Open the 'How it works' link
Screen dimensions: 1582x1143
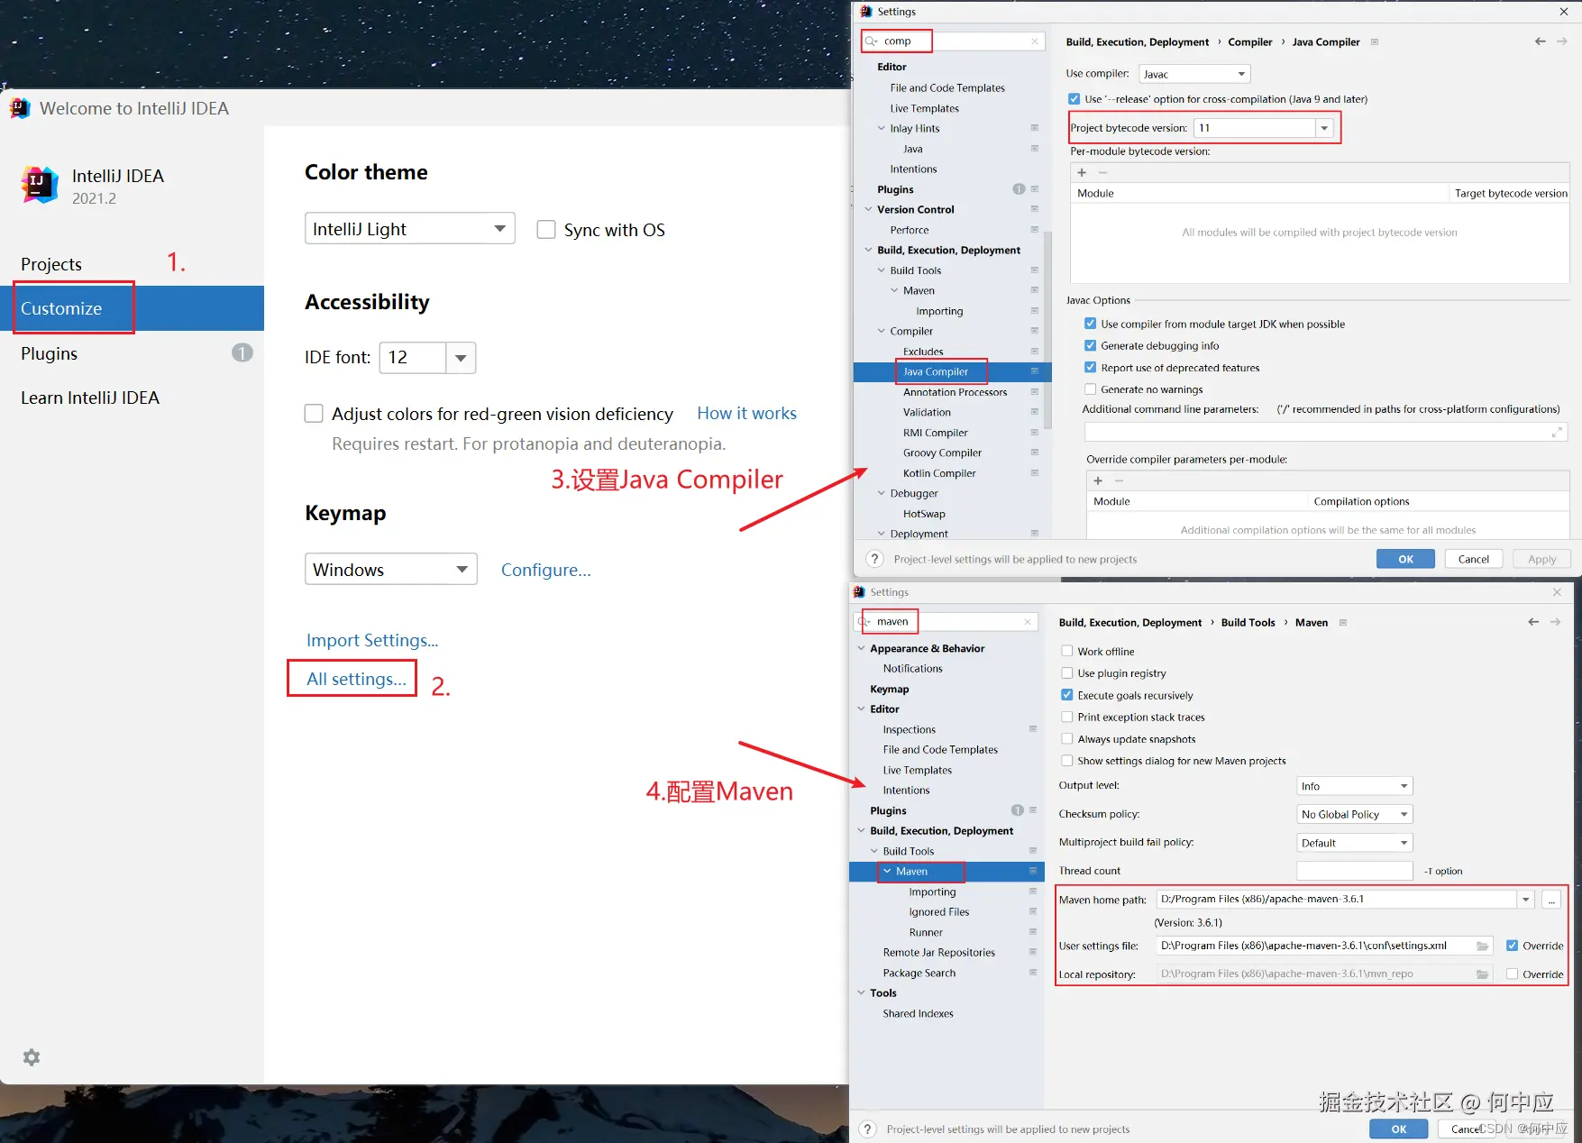click(x=746, y=413)
